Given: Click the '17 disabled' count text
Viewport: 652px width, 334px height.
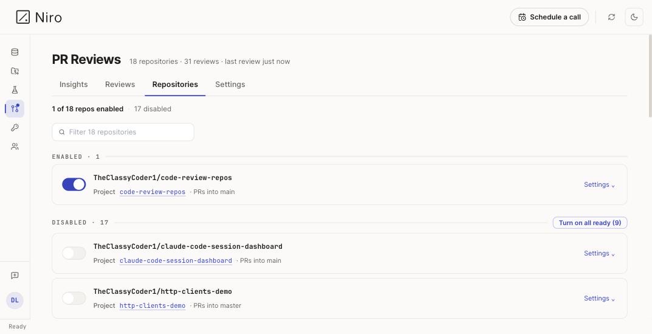Looking at the screenshot, I should click(153, 109).
